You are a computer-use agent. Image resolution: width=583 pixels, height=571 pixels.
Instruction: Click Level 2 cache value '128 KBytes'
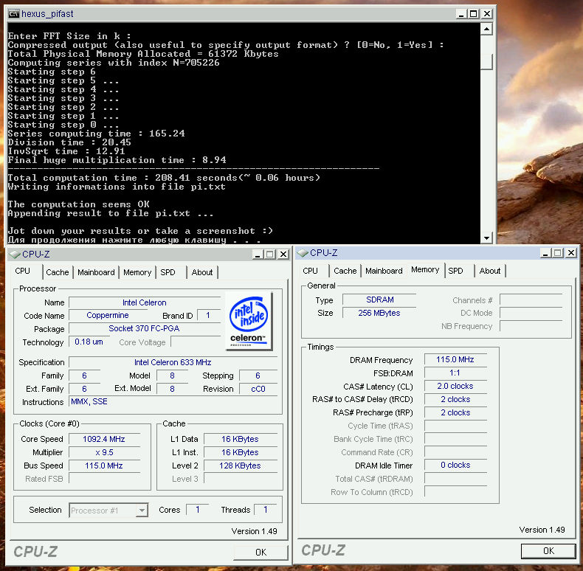[240, 466]
